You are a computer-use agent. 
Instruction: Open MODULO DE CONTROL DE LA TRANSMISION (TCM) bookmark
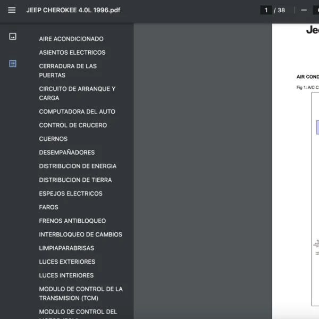point(81,293)
